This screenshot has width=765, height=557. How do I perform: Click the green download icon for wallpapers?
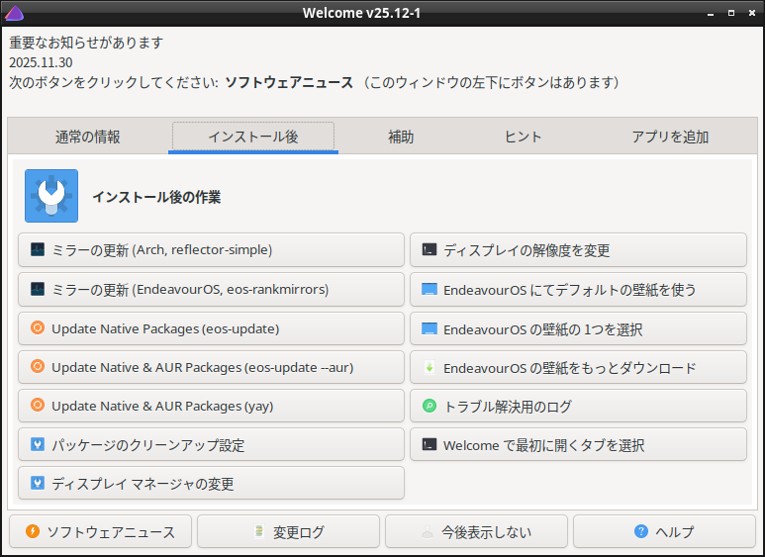click(x=429, y=368)
